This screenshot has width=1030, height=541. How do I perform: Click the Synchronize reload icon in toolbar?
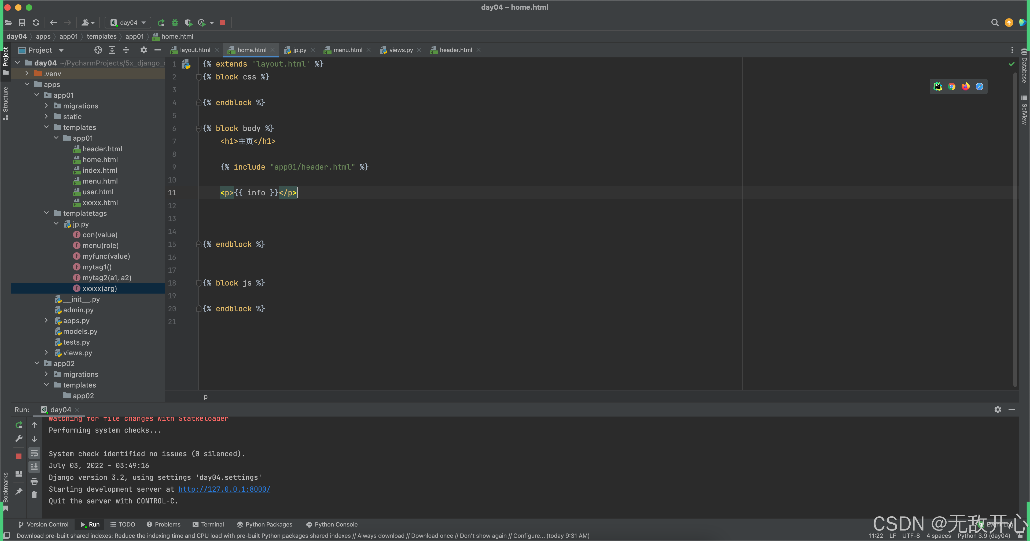[x=36, y=23]
